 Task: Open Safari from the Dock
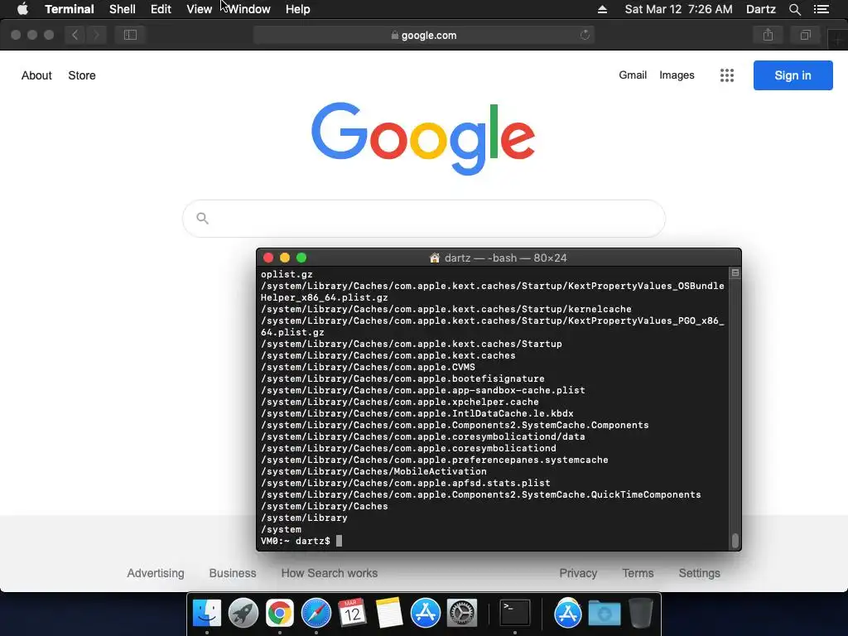click(316, 614)
